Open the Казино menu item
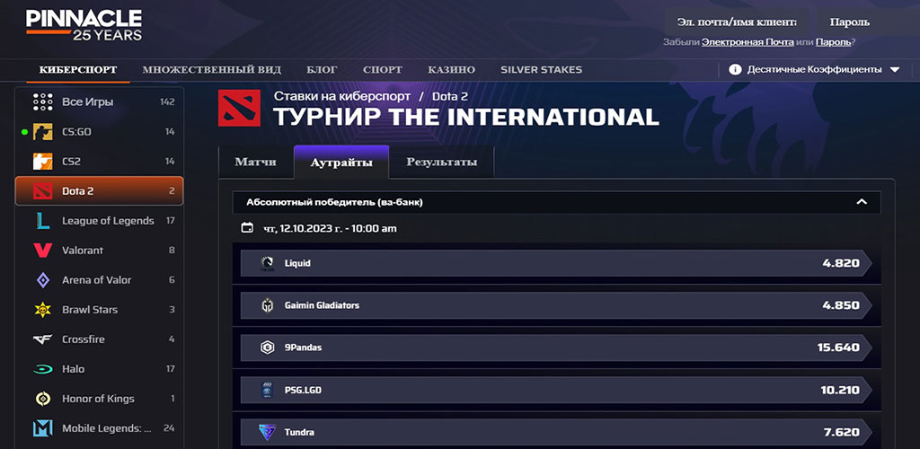The image size is (920, 449). [451, 70]
